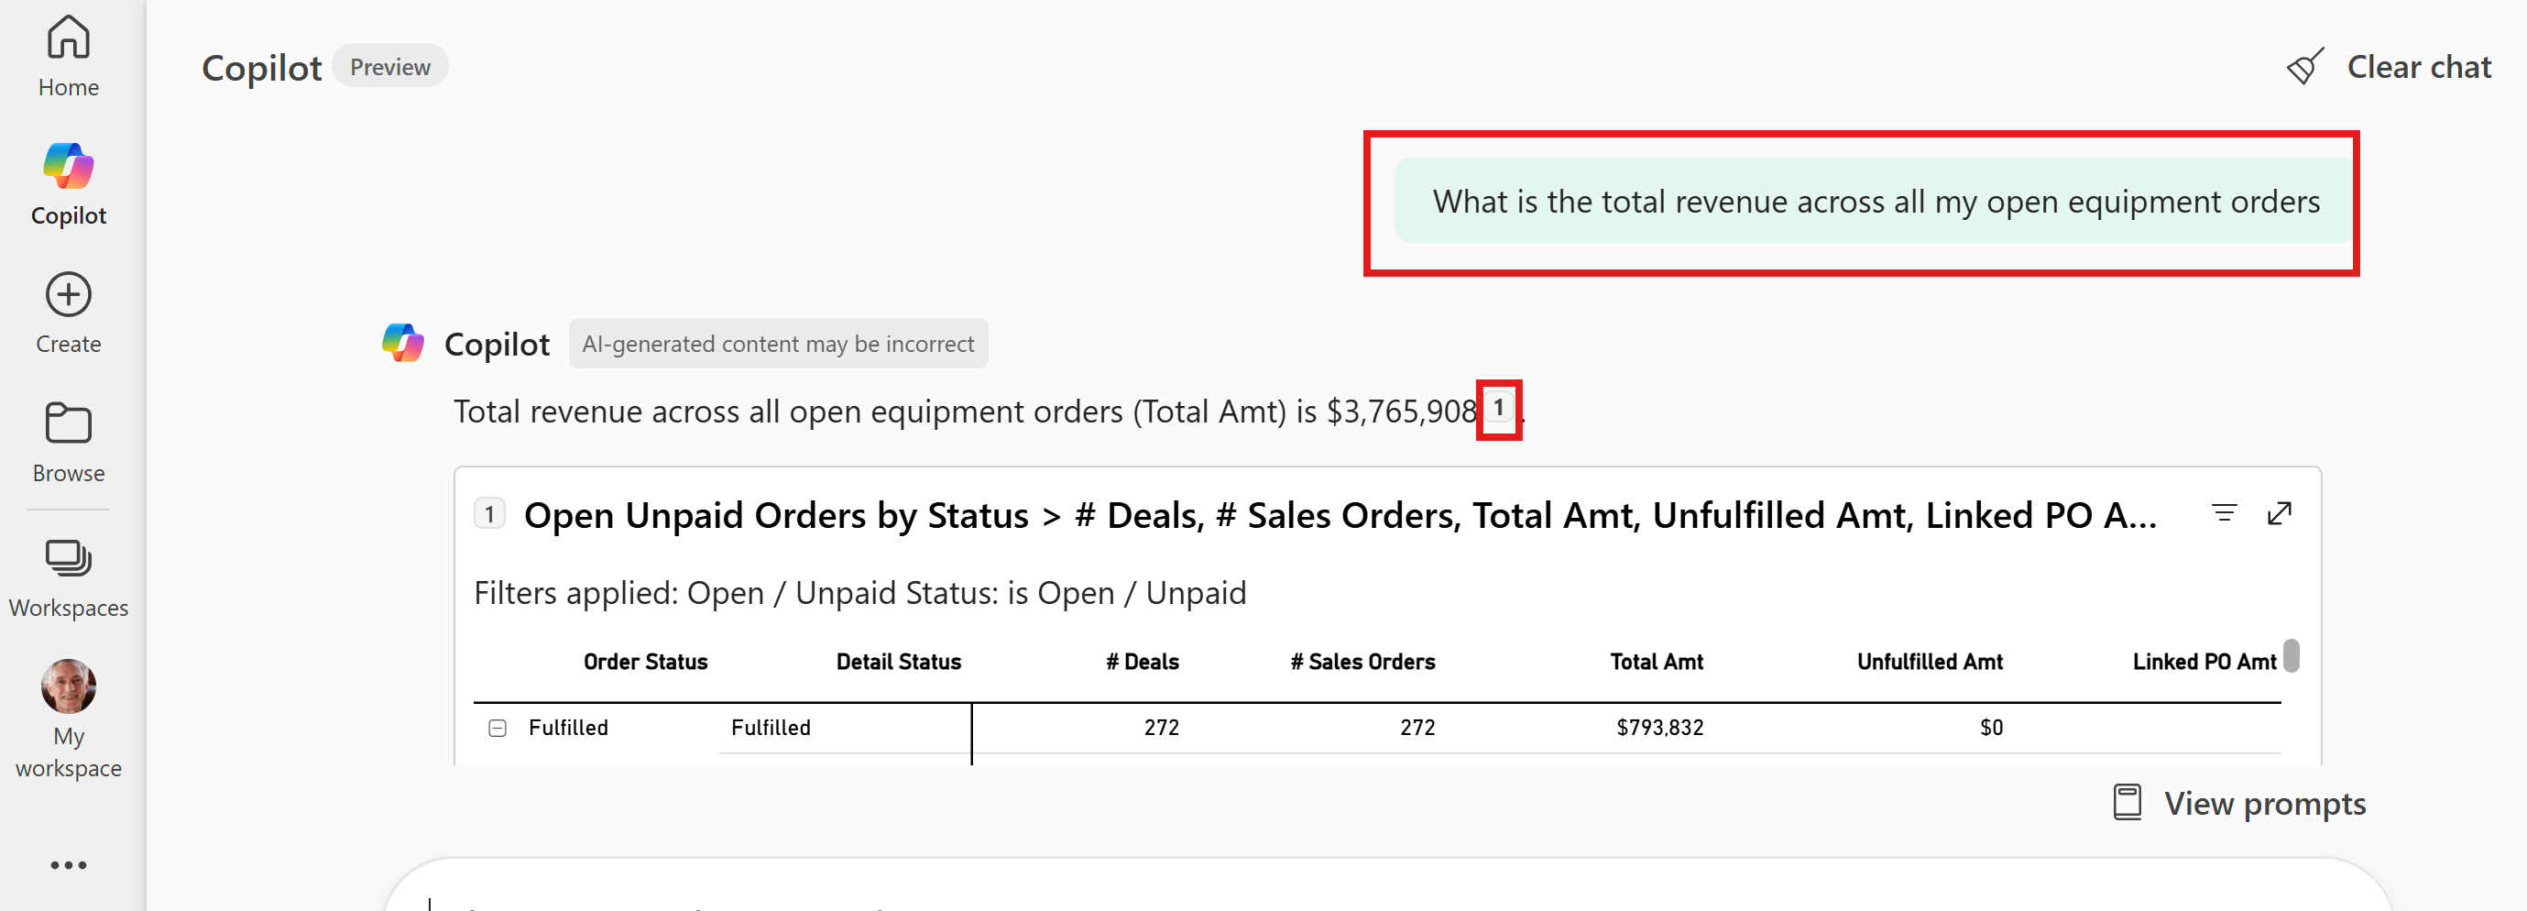Click the My workspace profile picture
Screen dimensions: 2527x911
(68, 686)
